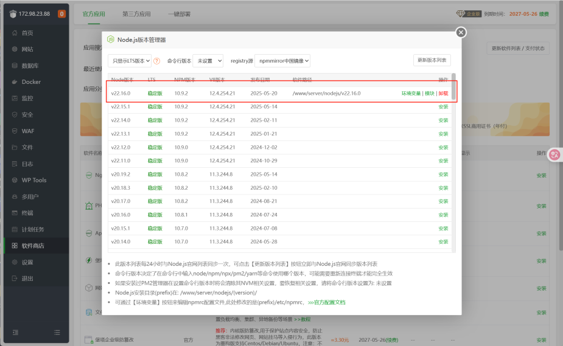This screenshot has width=563, height=346.
Task: Click the WAF shield icon in sidebar
Action: 15,131
